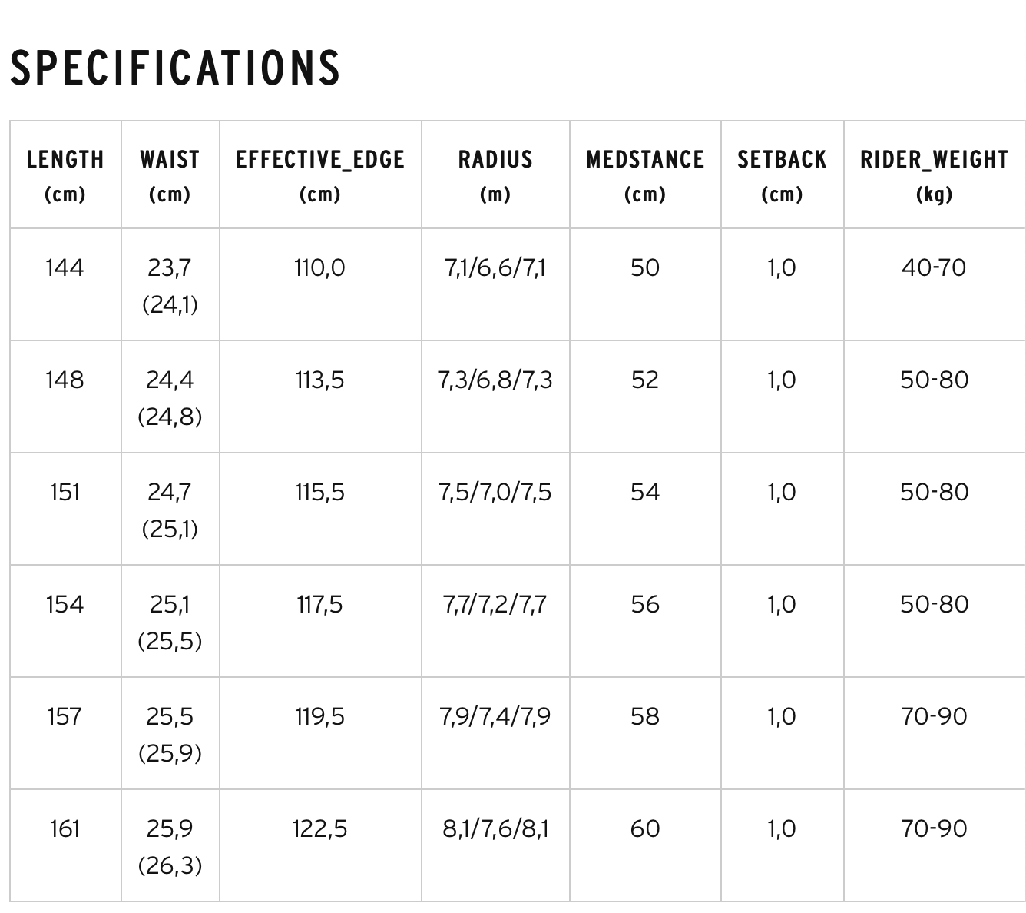Click the SETBACK column header
This screenshot has width=1026, height=913.
coord(782,174)
